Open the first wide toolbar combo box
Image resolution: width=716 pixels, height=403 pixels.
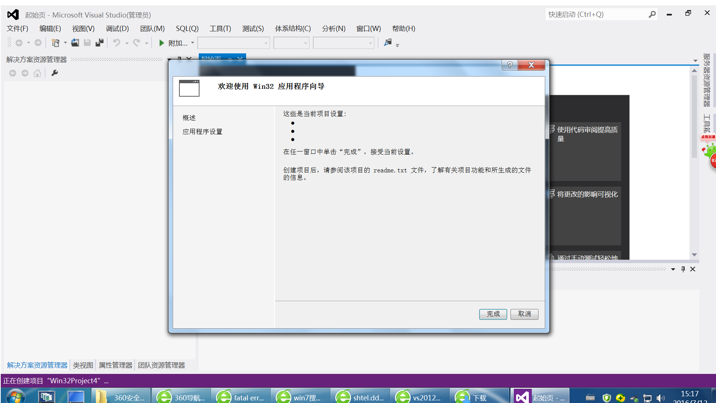[234, 43]
